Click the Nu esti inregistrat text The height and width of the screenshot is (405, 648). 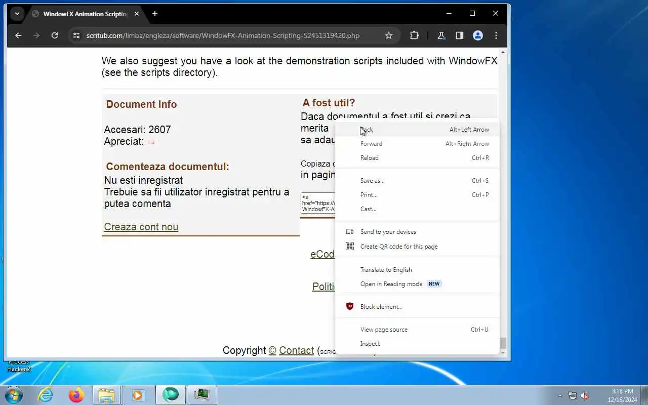[x=143, y=180]
